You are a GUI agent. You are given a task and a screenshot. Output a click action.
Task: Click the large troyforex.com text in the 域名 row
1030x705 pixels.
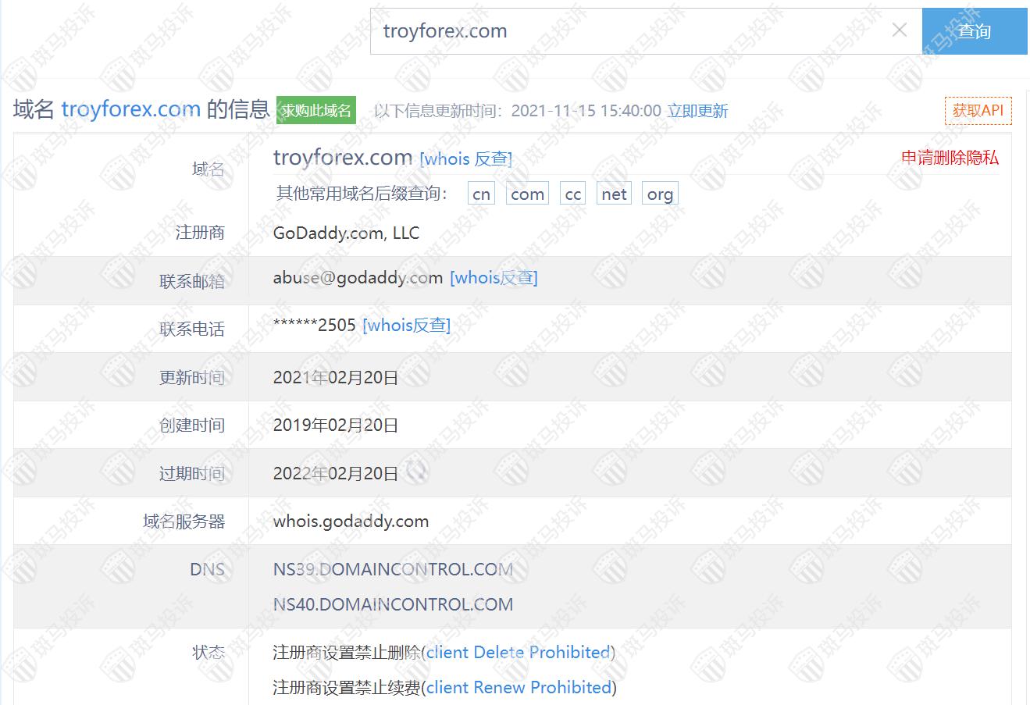click(342, 158)
